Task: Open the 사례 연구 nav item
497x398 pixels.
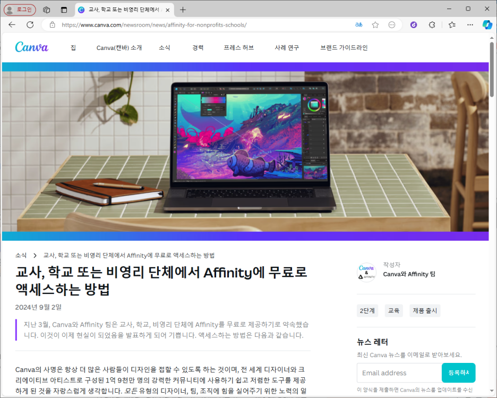Action: click(287, 48)
